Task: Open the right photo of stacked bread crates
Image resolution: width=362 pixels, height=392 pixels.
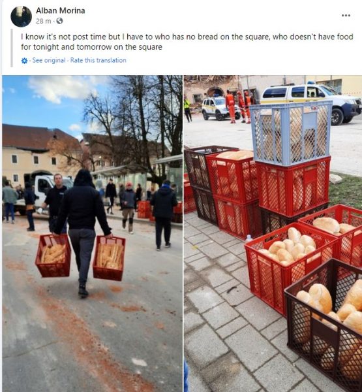Action: click(273, 233)
